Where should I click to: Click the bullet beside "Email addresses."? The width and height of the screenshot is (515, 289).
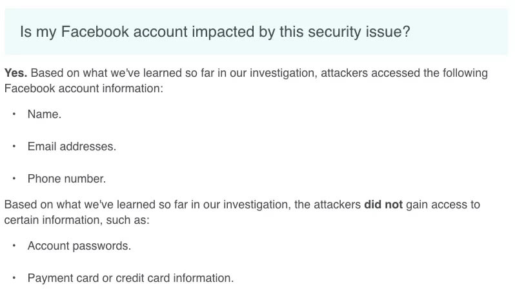[x=14, y=146]
